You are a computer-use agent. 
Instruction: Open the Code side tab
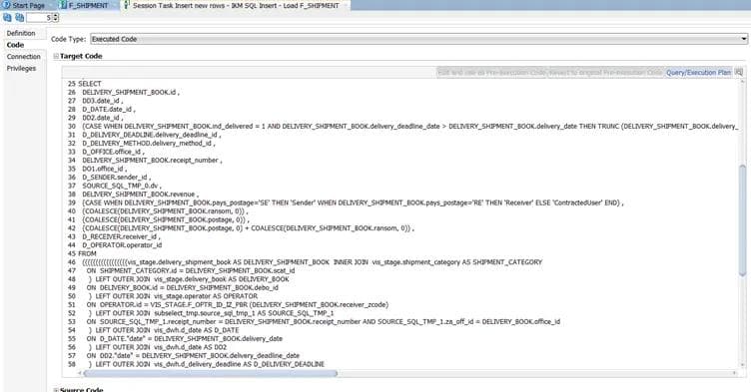pyautogui.click(x=15, y=45)
